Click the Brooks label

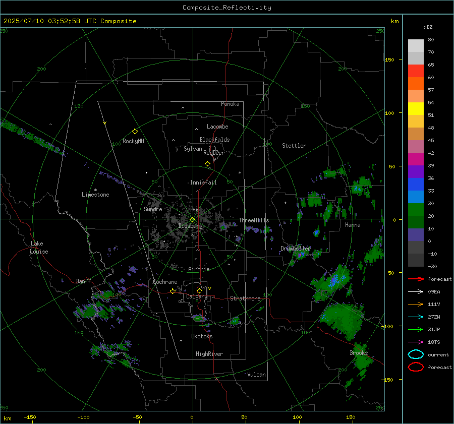point(359,353)
